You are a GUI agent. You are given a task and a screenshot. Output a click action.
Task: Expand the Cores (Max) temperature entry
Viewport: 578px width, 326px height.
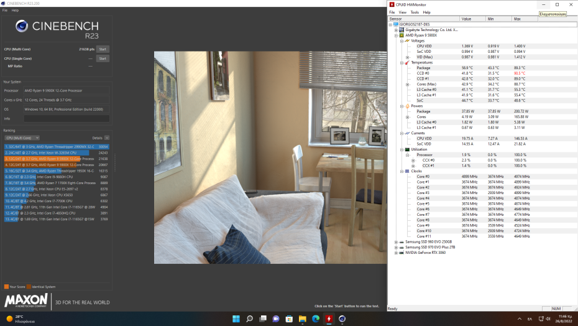(x=407, y=84)
